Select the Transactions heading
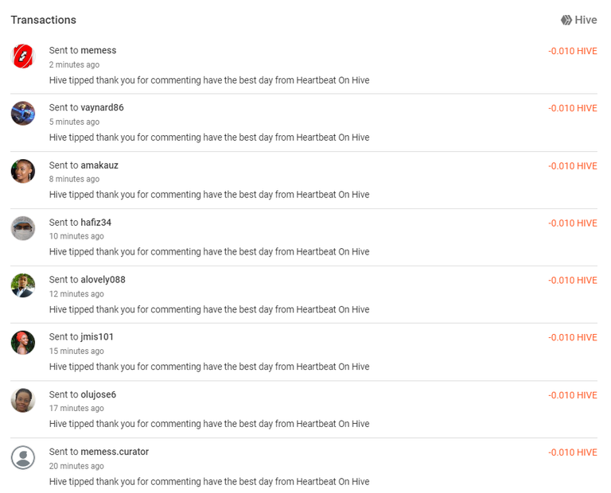The width and height of the screenshot is (611, 493). coord(43,20)
